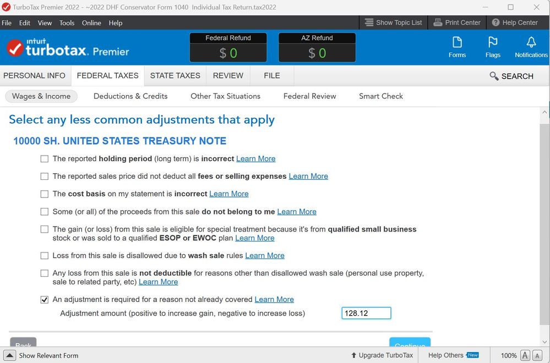Check the incorrect cost basis box

(x=45, y=194)
